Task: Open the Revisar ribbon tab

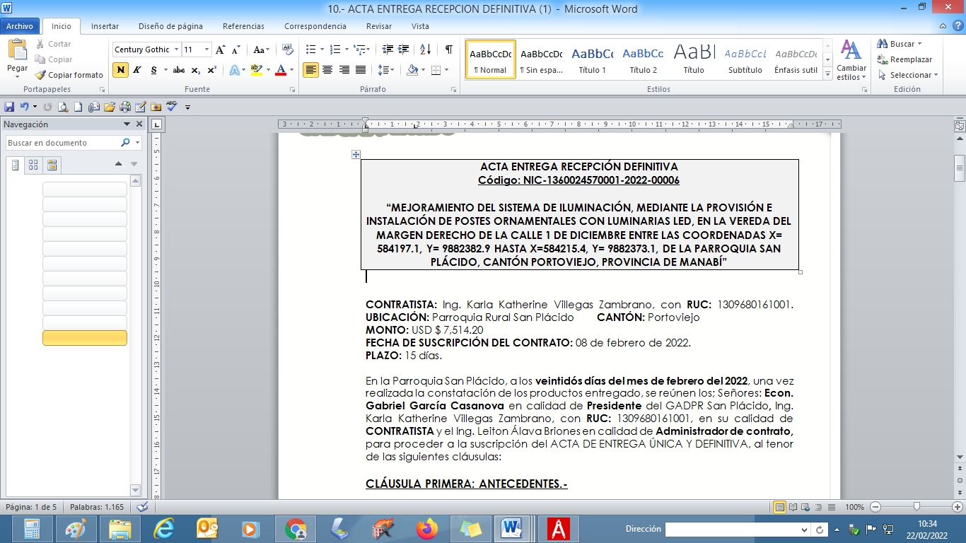Action: click(x=379, y=26)
